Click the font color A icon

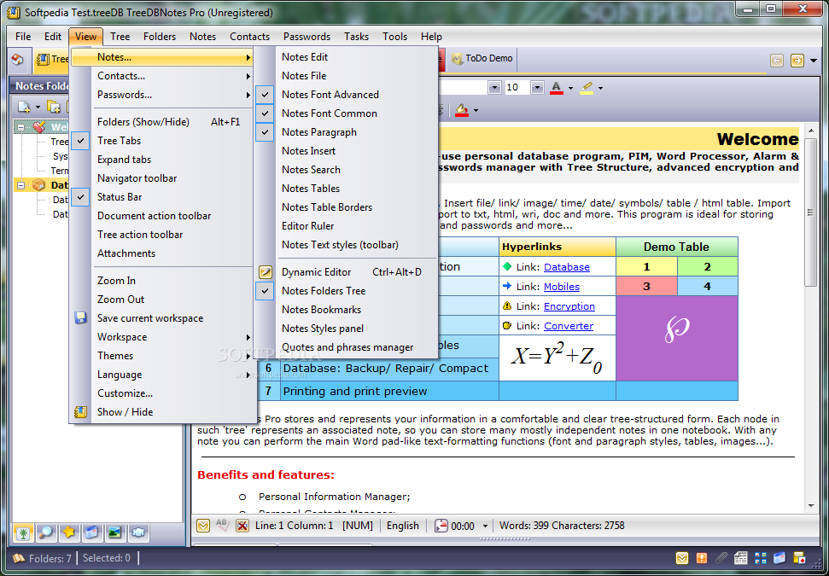(556, 88)
